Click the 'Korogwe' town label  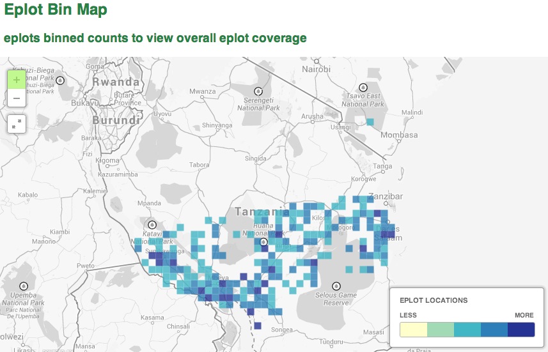tap(364, 179)
